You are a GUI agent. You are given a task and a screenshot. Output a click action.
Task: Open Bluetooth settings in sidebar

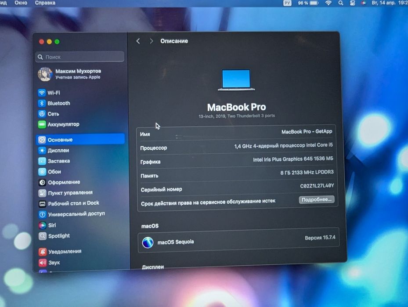tap(54, 103)
